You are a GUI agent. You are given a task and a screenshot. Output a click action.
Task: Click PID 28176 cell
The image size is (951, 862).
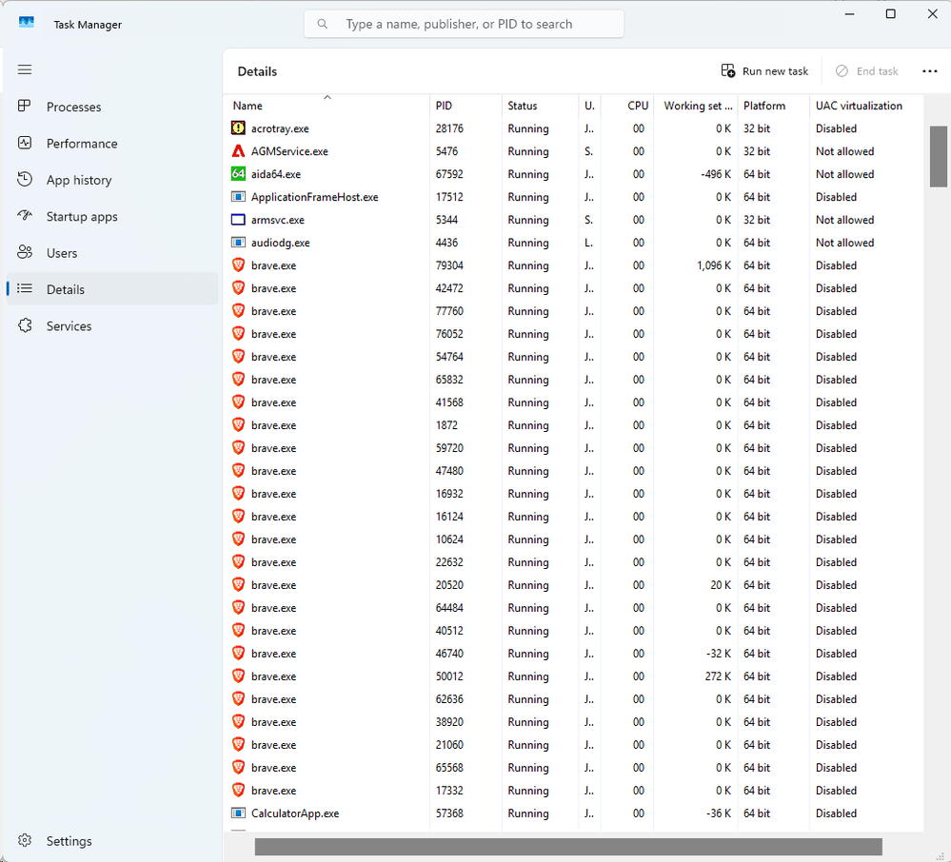(448, 127)
